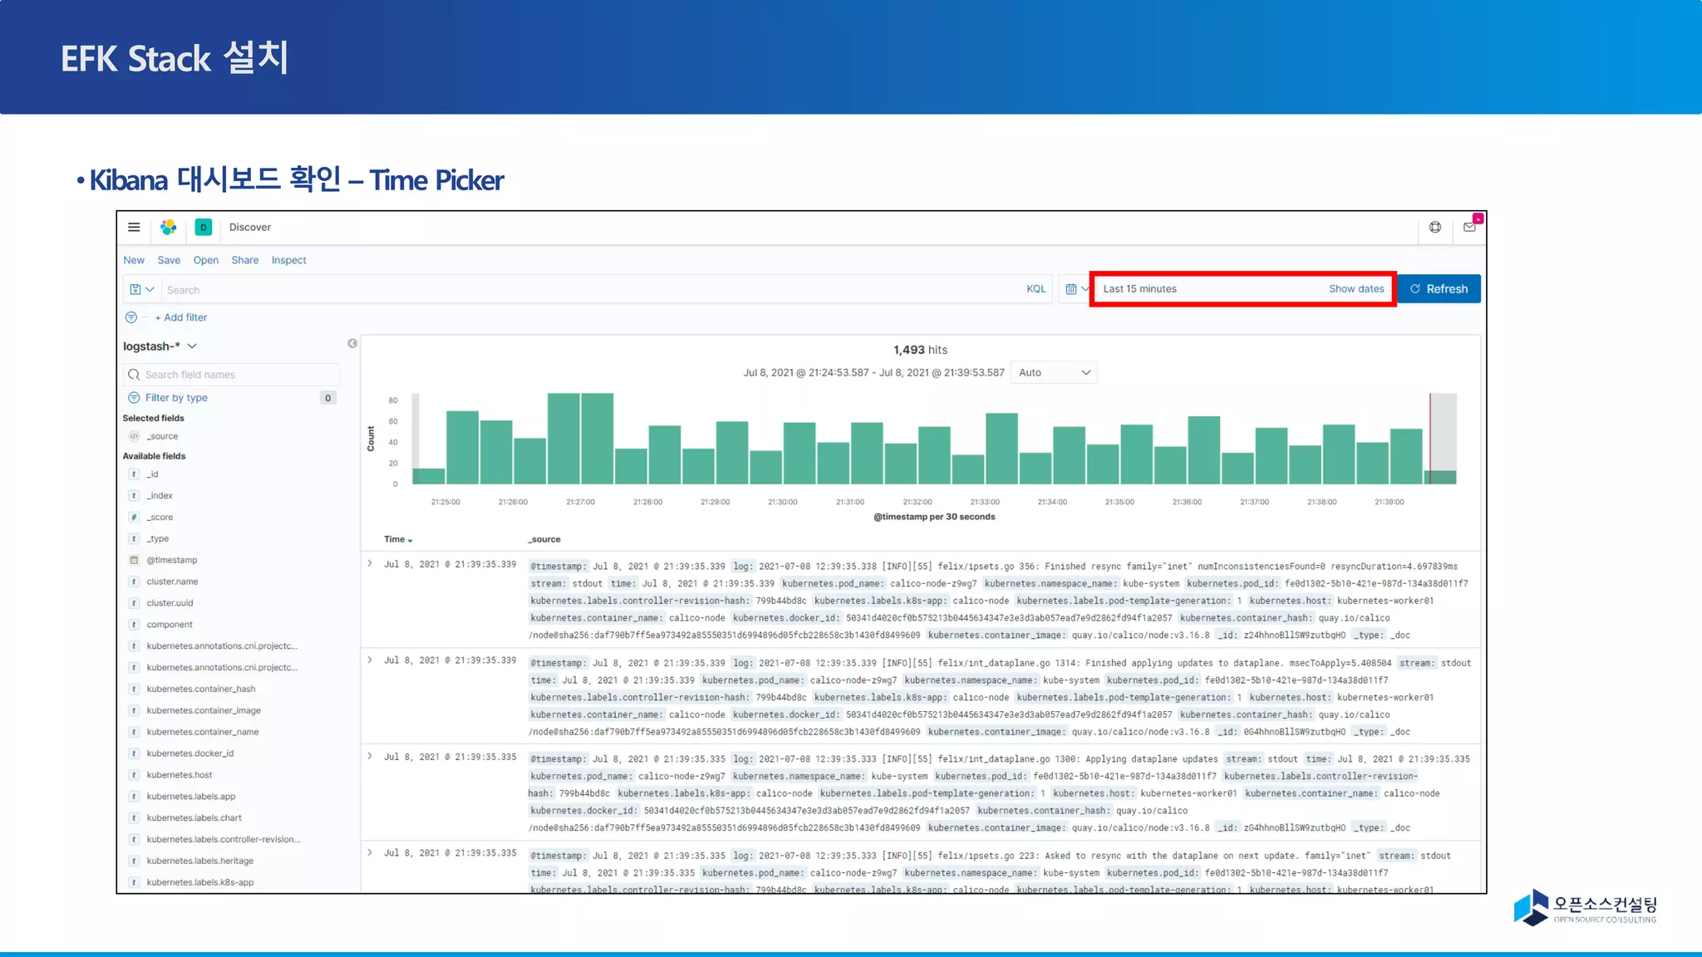Click Show dates link
This screenshot has width=1702, height=957.
click(1355, 289)
